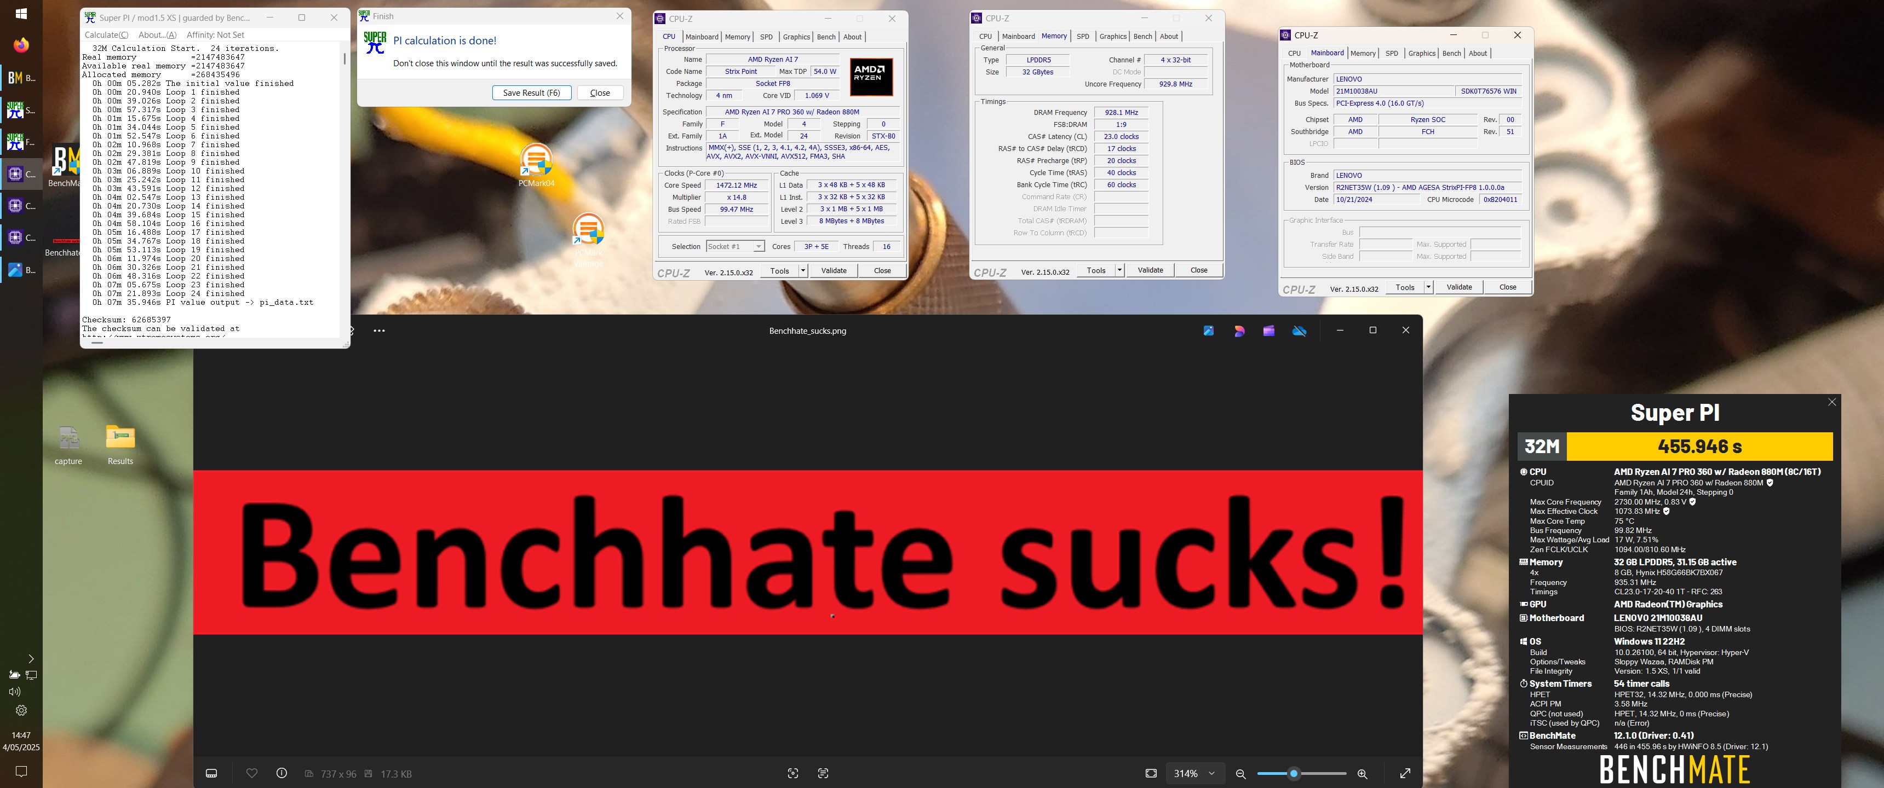
Task: Adjust the Photos zoom slider
Action: tap(1294, 773)
